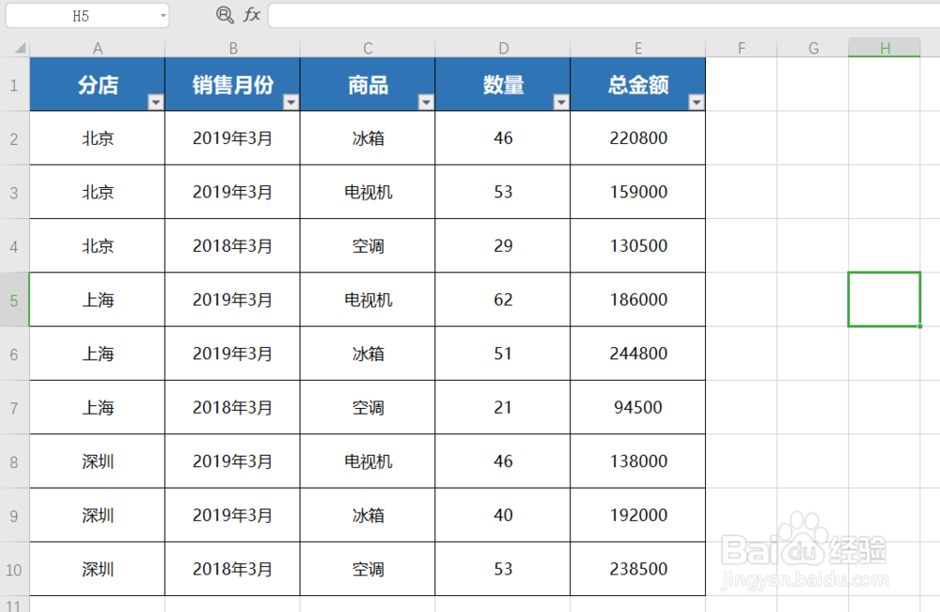Select row 2 header
Image resolution: width=940 pixels, height=612 pixels.
[x=14, y=138]
